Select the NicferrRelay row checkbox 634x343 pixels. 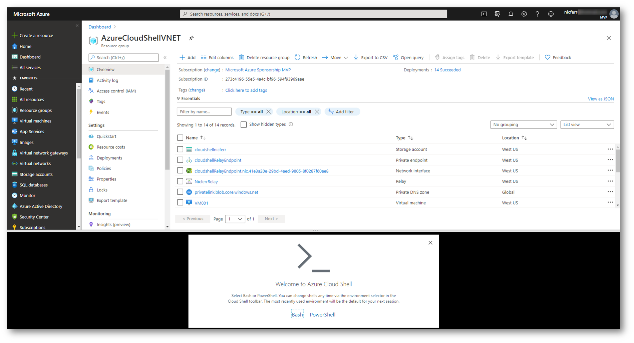pos(180,181)
